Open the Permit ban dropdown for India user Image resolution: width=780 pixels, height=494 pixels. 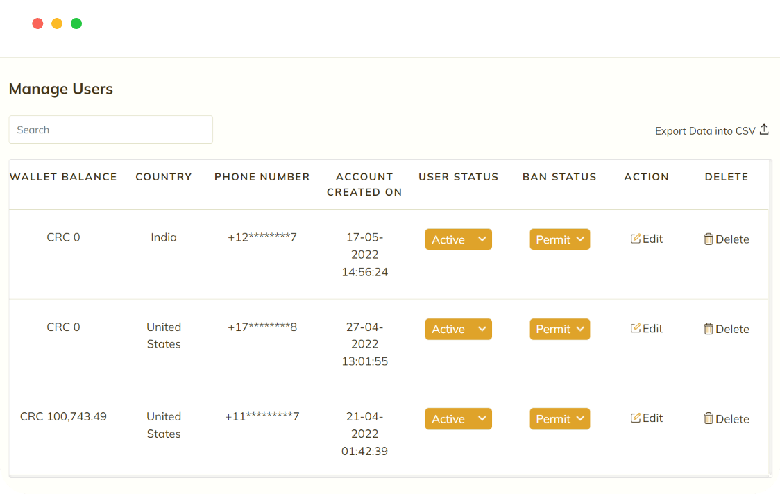coord(559,239)
